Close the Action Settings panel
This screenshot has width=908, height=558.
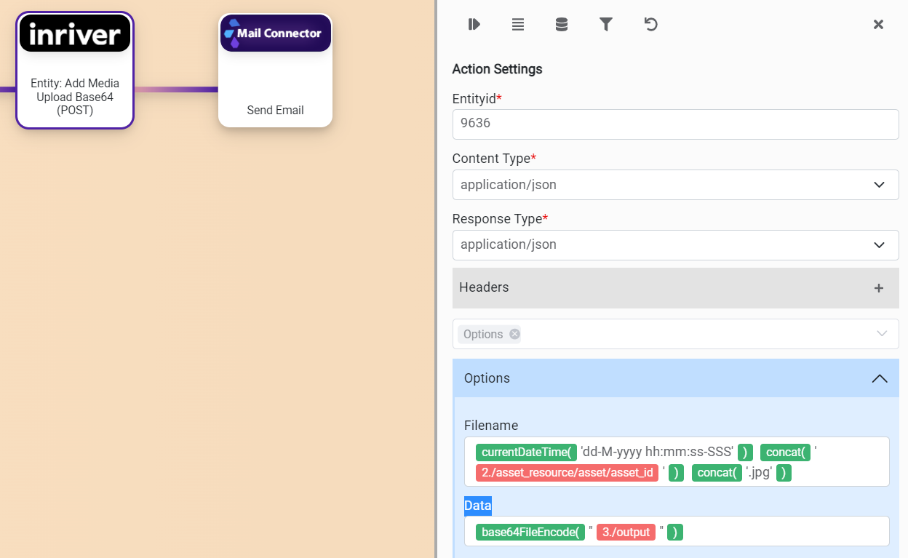[x=878, y=25]
